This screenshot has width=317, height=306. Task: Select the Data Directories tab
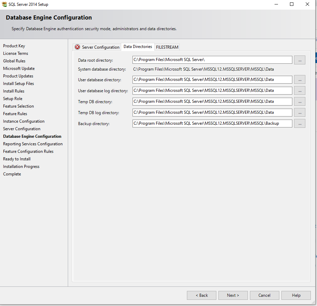click(138, 47)
